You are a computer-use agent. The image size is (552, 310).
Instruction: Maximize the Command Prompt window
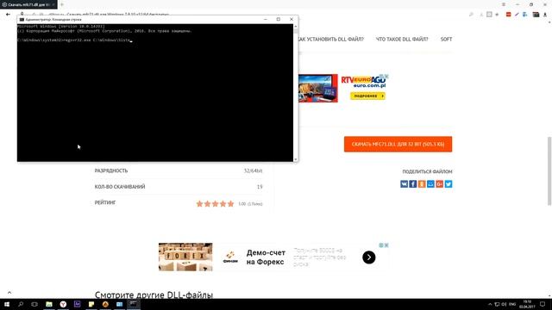(x=278, y=19)
